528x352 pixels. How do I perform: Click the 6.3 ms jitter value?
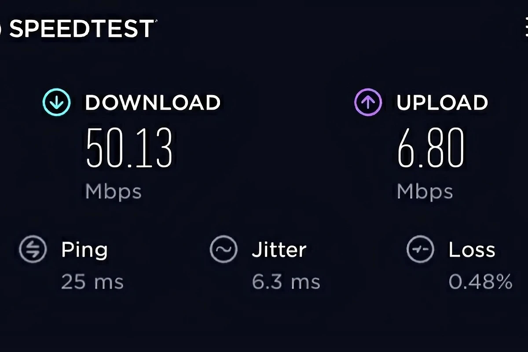tap(286, 282)
